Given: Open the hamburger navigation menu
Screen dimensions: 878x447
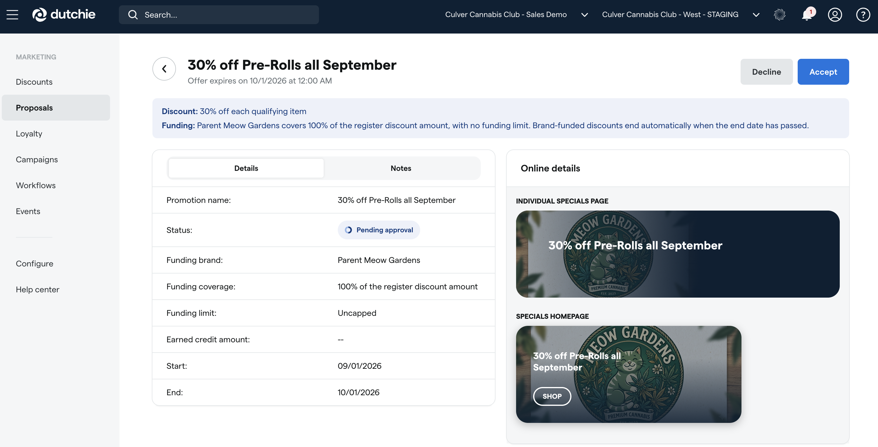Looking at the screenshot, I should 12,15.
